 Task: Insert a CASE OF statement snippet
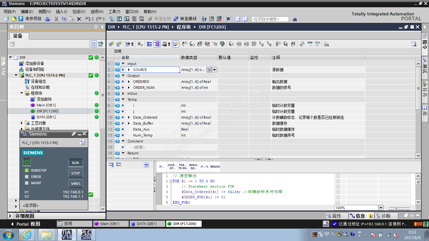tap(172, 167)
